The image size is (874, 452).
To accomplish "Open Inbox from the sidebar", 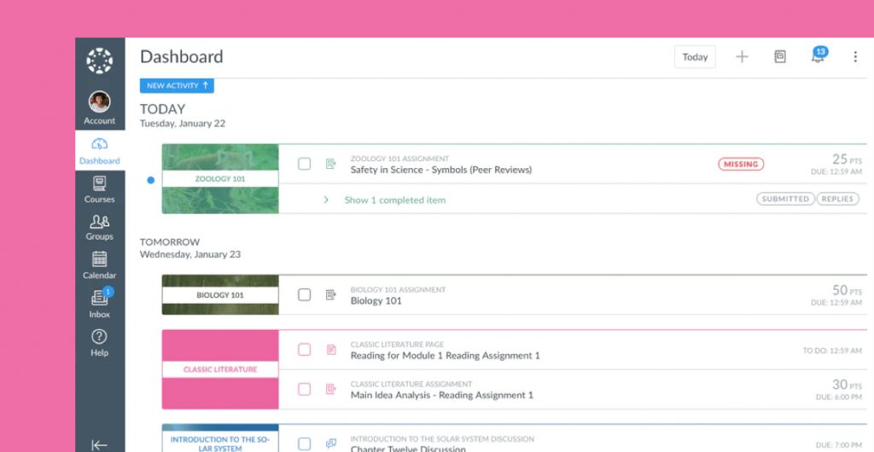I will pos(100,304).
